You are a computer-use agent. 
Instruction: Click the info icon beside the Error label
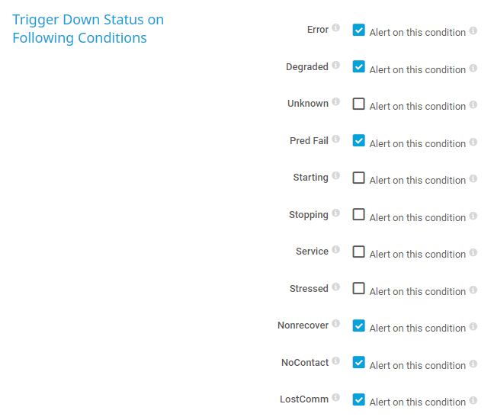[x=336, y=29]
